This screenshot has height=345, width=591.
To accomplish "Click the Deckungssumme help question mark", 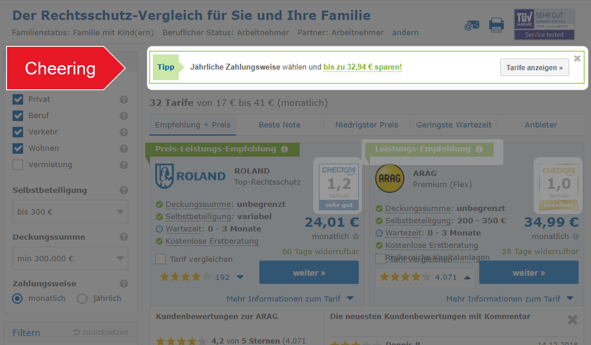I will (124, 237).
